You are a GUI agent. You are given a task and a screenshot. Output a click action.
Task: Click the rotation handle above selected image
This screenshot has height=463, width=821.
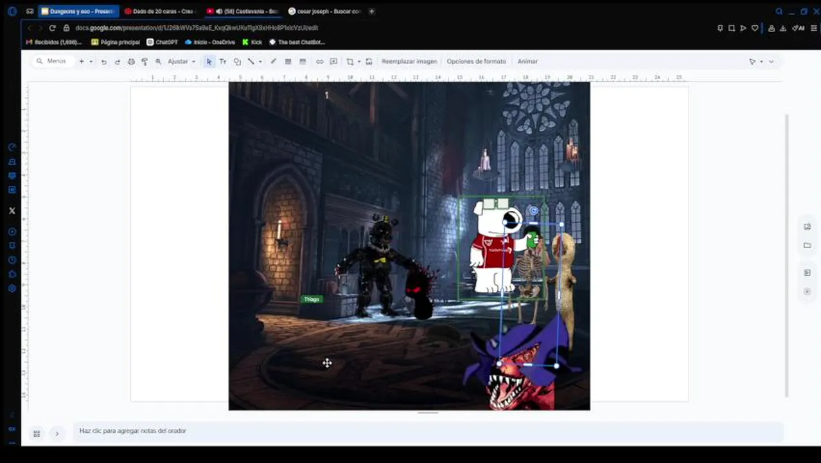[x=534, y=210]
